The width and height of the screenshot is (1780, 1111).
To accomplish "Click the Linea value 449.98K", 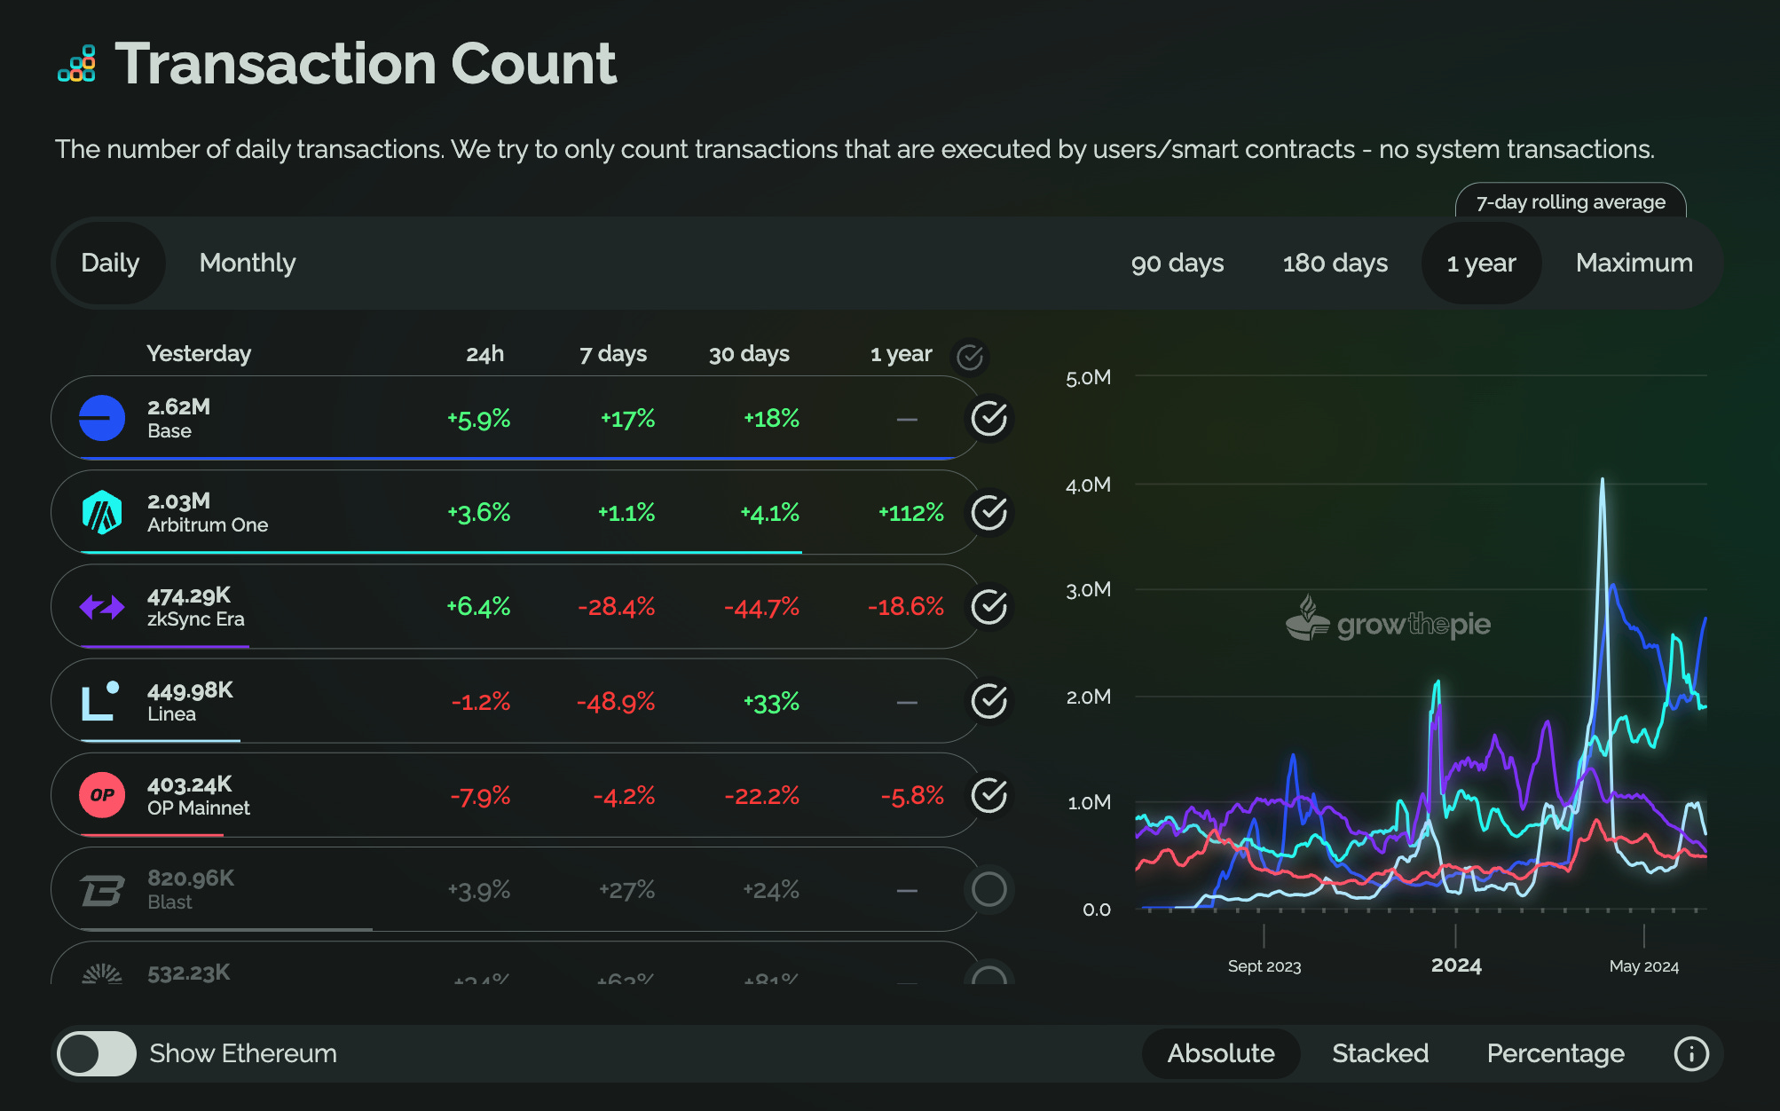I will [x=190, y=689].
